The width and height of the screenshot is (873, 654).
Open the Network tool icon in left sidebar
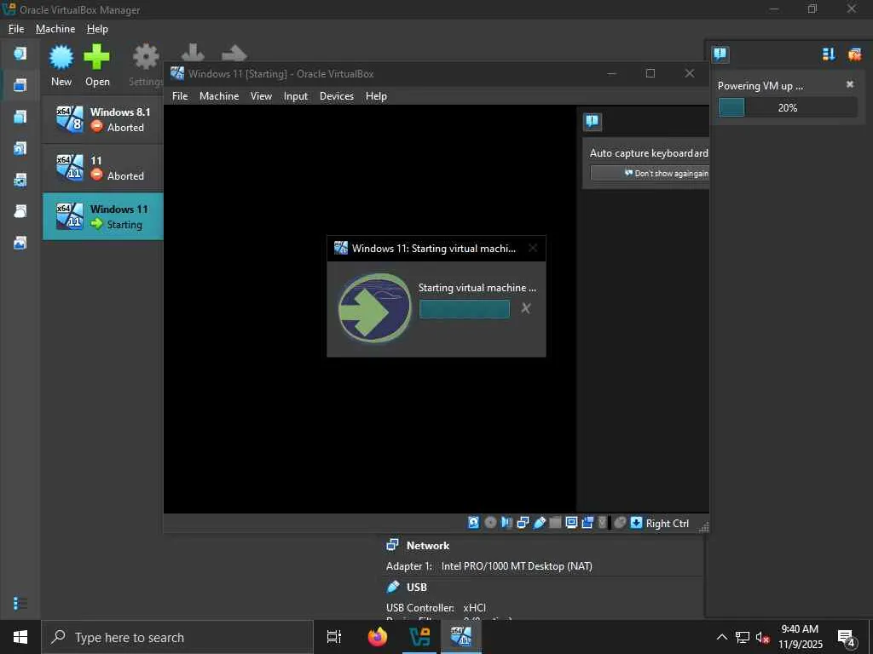[20, 181]
